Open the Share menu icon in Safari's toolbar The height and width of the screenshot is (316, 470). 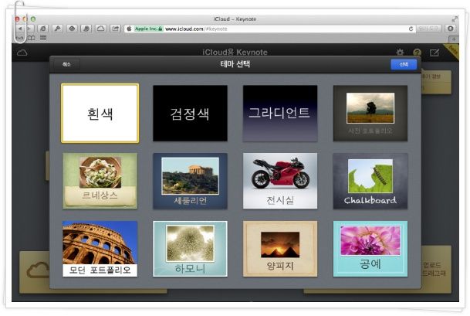coord(116,29)
